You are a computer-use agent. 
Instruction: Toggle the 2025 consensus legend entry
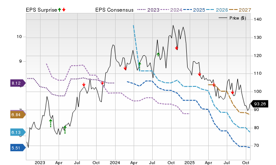(x=194, y=10)
